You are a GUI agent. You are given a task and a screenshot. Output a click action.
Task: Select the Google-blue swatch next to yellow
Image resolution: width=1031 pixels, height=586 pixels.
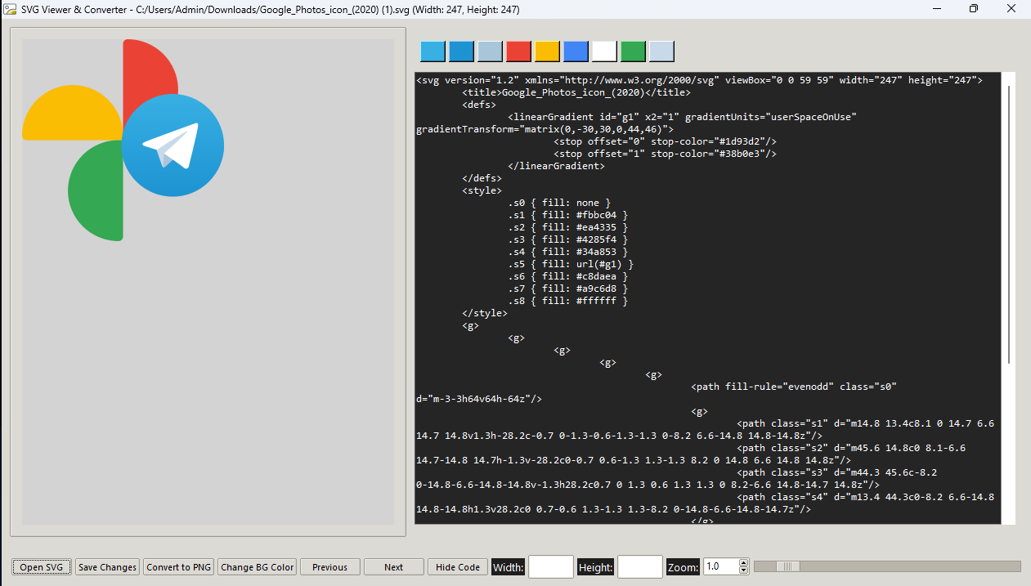click(x=576, y=51)
